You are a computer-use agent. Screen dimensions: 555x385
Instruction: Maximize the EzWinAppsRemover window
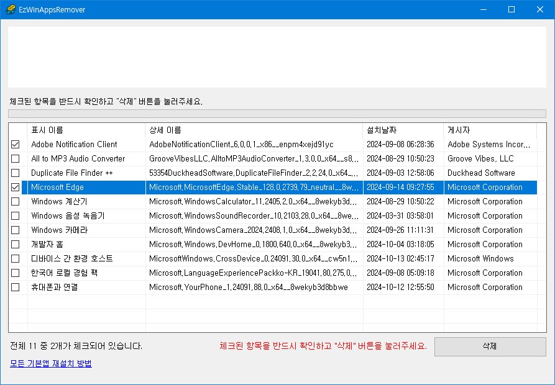click(511, 9)
